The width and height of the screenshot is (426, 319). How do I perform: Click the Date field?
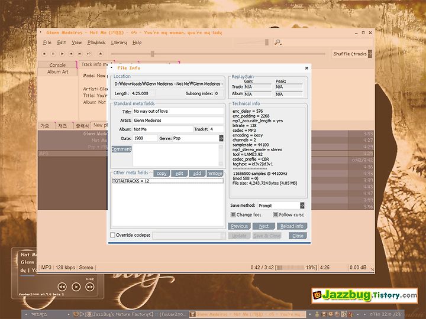point(145,138)
